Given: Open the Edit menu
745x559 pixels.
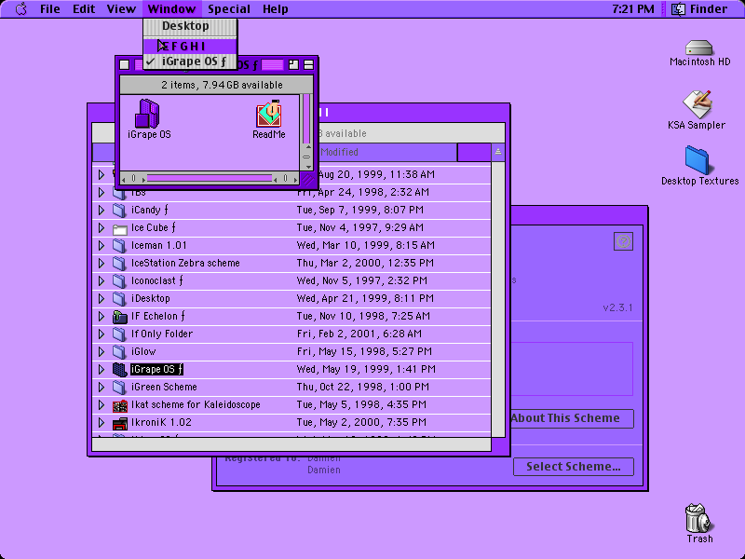Looking at the screenshot, I should (84, 9).
